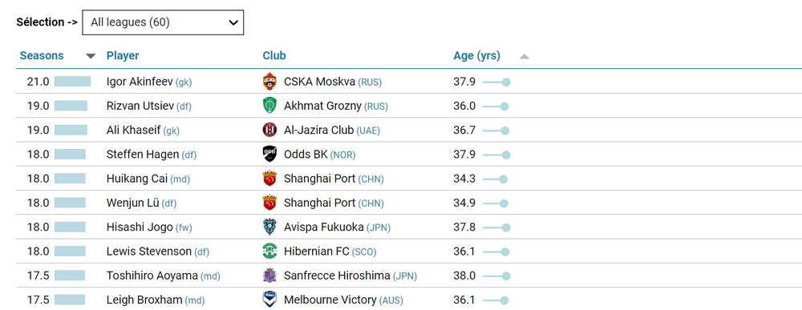The width and height of the screenshot is (802, 310).
Task: Sort by the Player column header
Action: (123, 55)
